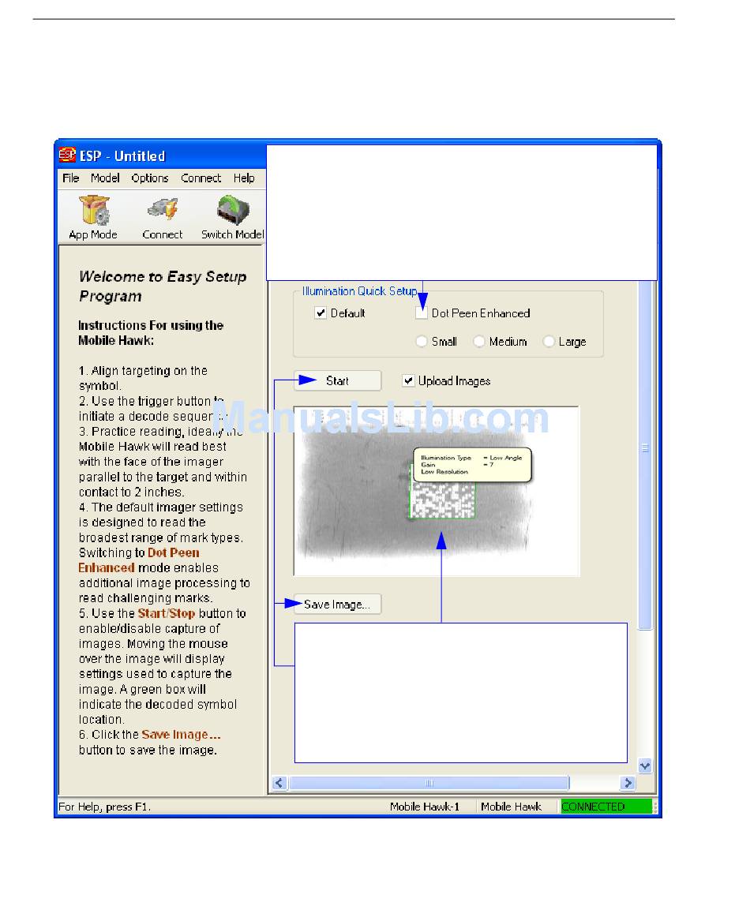The image size is (750, 921).
Task: Click the Start/Stop highlighted instruction text
Action: click(x=167, y=613)
